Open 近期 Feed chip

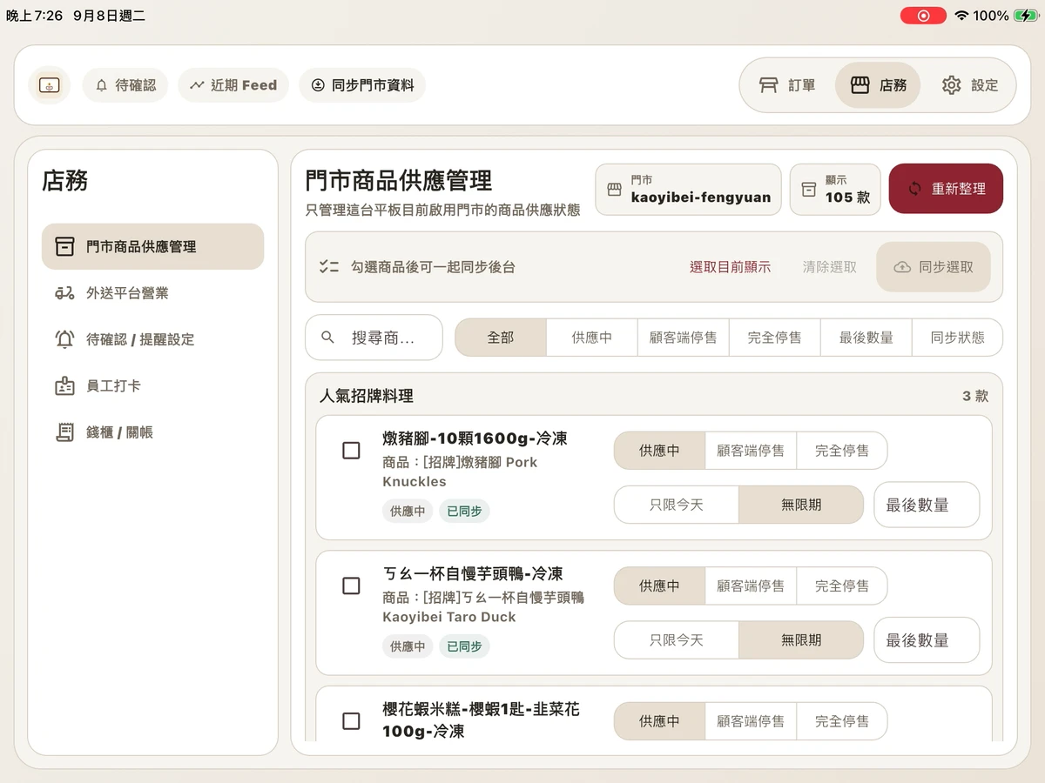point(233,85)
